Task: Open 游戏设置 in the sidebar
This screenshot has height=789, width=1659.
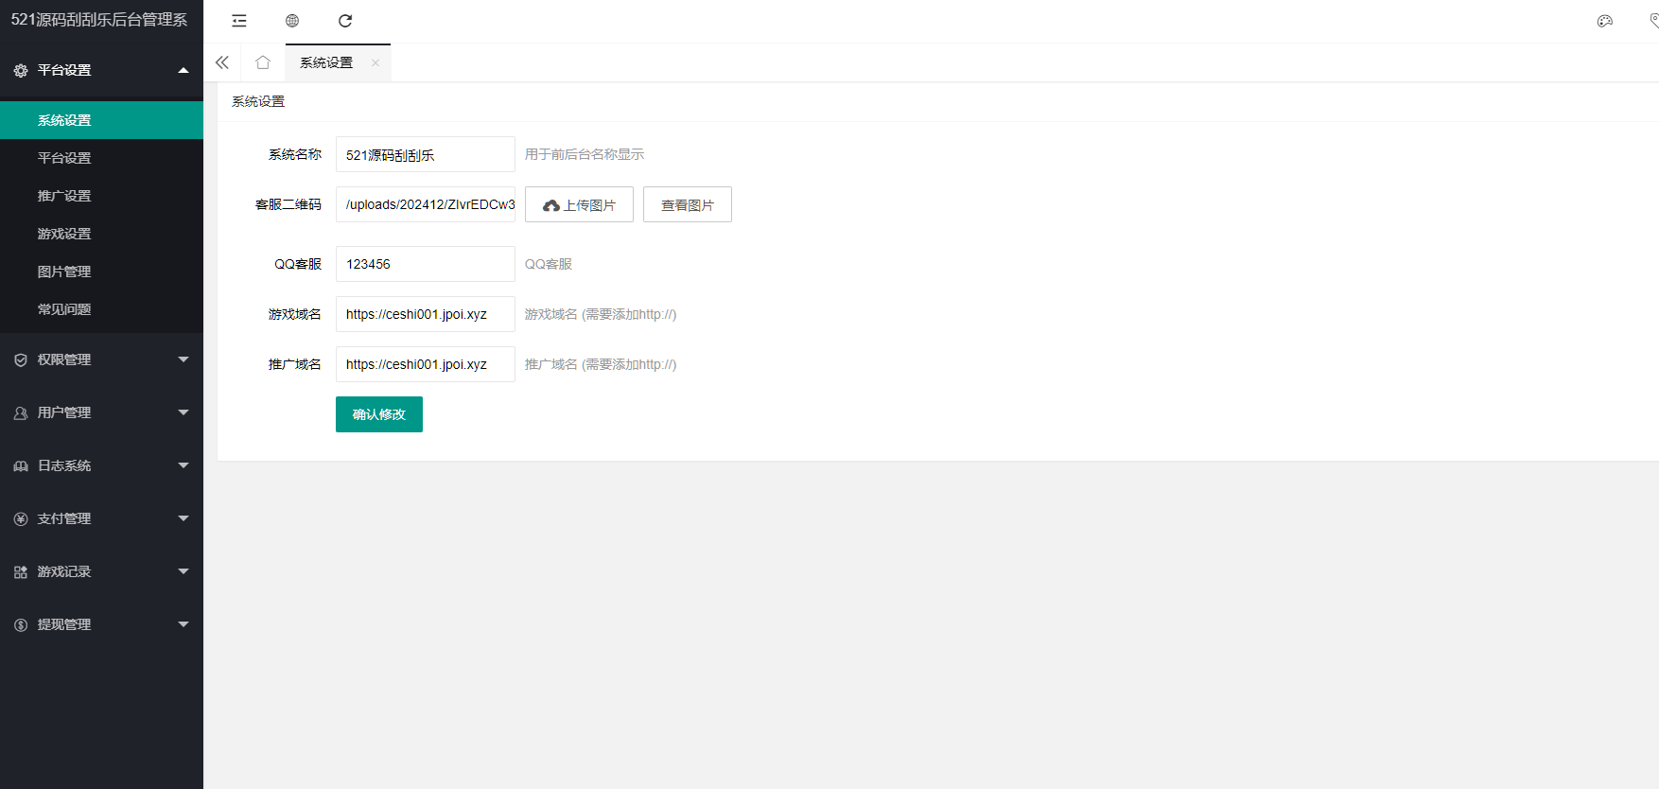Action: (101, 234)
